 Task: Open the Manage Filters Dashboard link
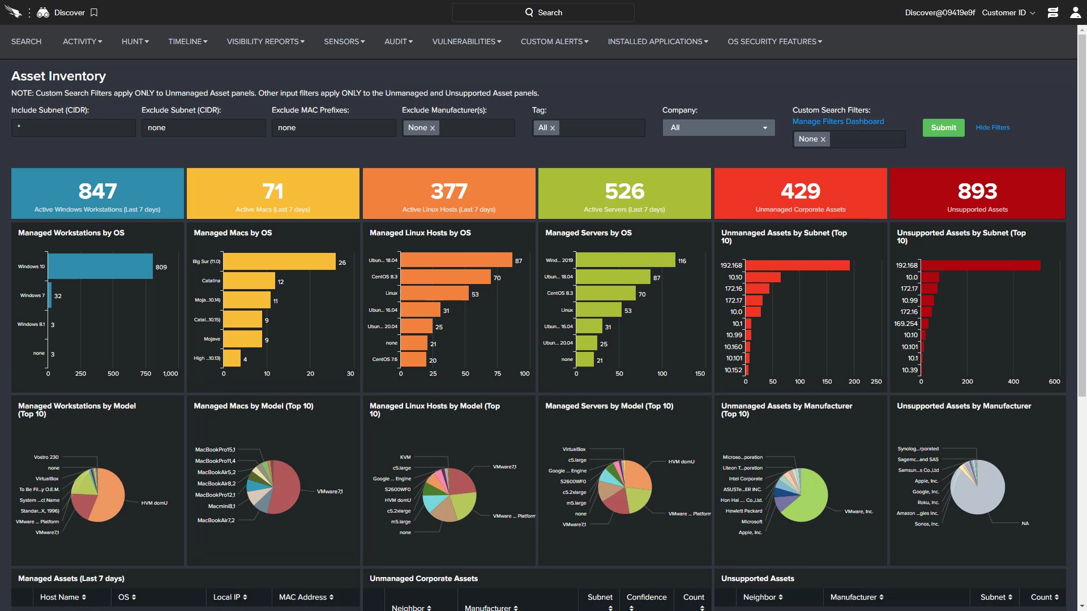(x=838, y=121)
